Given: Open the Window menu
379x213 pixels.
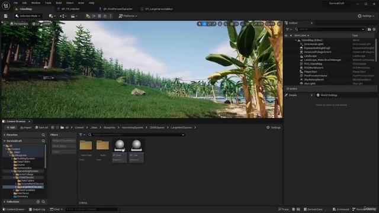Looking at the screenshot, I should click(36, 3).
